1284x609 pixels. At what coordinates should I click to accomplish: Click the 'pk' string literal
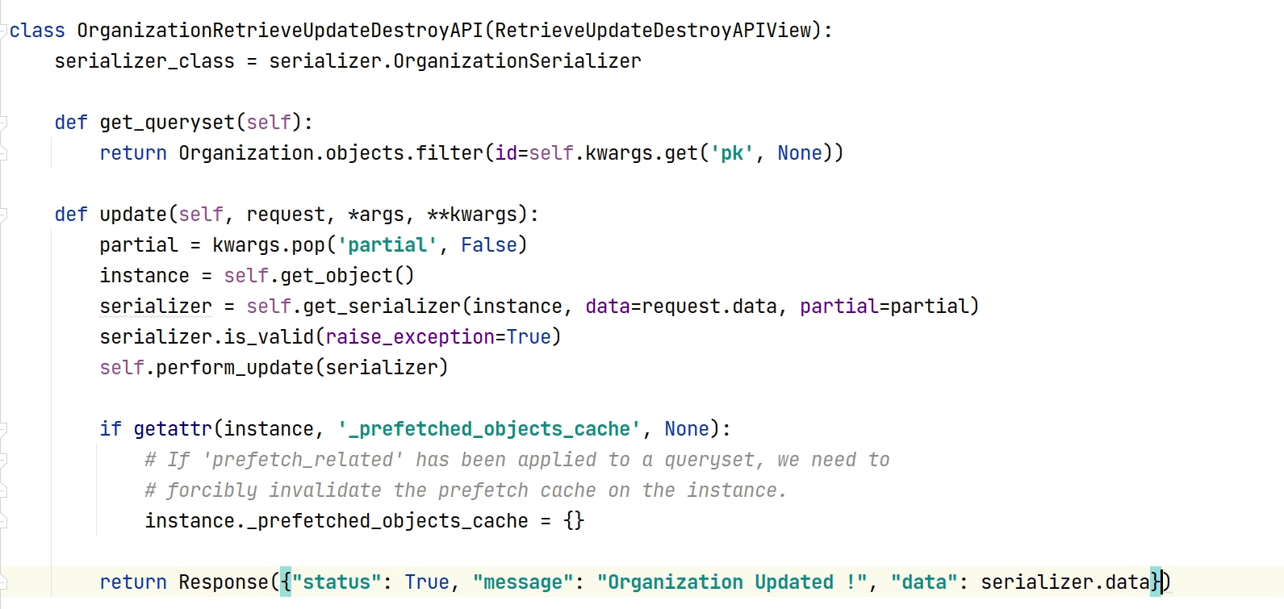(731, 153)
